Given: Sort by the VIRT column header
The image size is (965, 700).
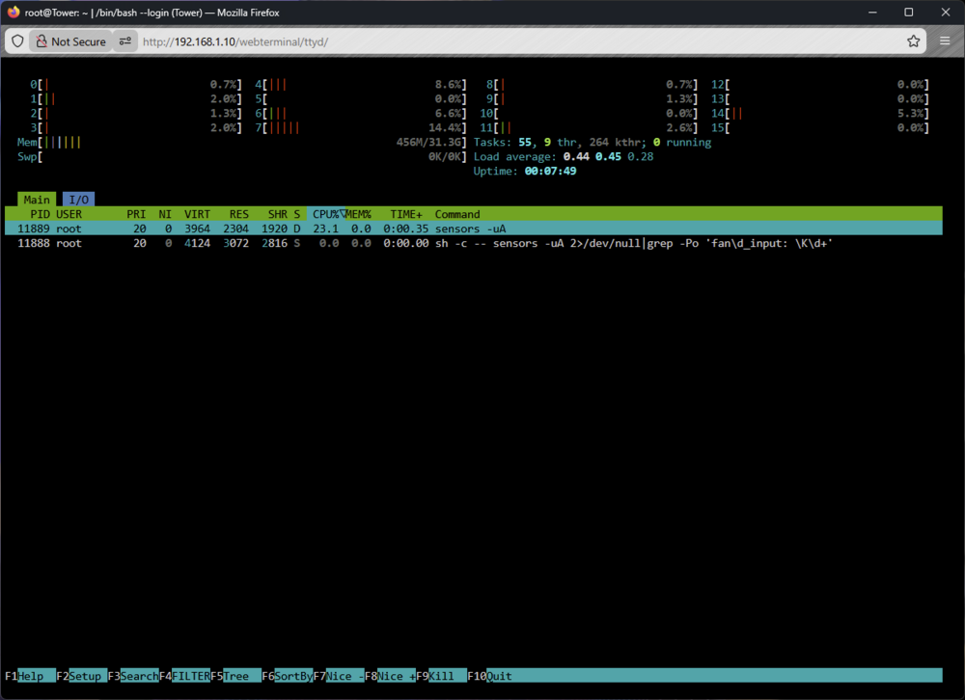Looking at the screenshot, I should pos(197,214).
